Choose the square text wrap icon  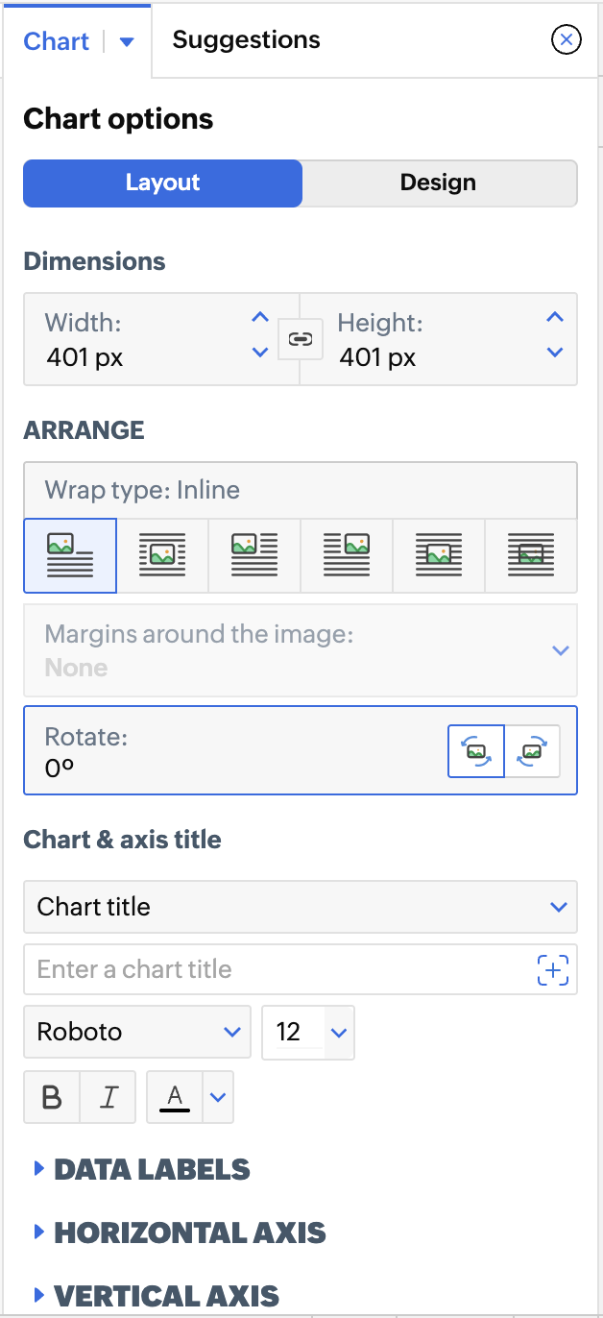[x=162, y=556]
